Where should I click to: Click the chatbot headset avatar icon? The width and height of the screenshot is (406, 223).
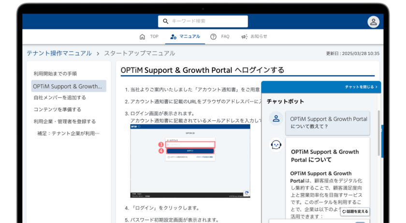pos(276,145)
